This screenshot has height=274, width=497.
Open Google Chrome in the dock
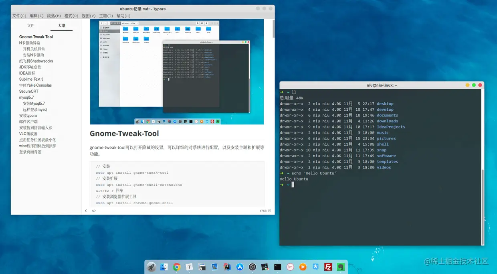coord(177,266)
